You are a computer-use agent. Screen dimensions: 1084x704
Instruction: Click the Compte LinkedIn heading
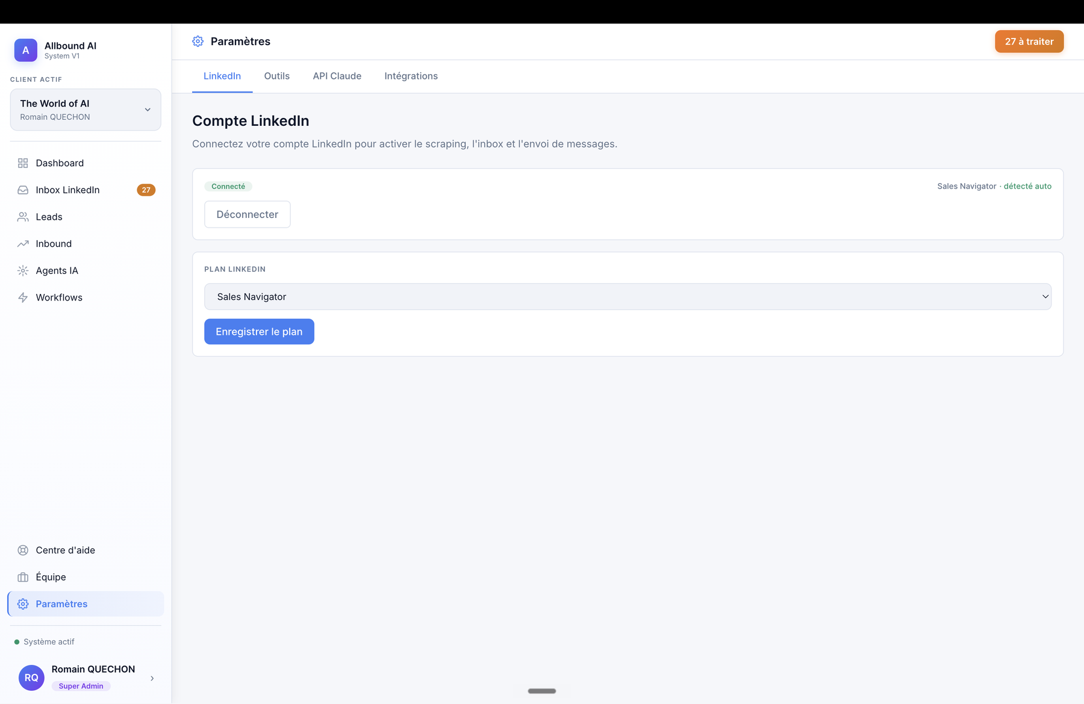tap(251, 121)
